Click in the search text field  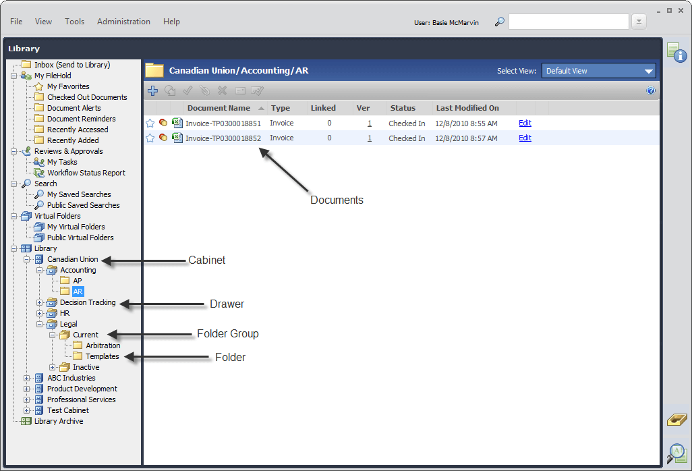[x=569, y=22]
